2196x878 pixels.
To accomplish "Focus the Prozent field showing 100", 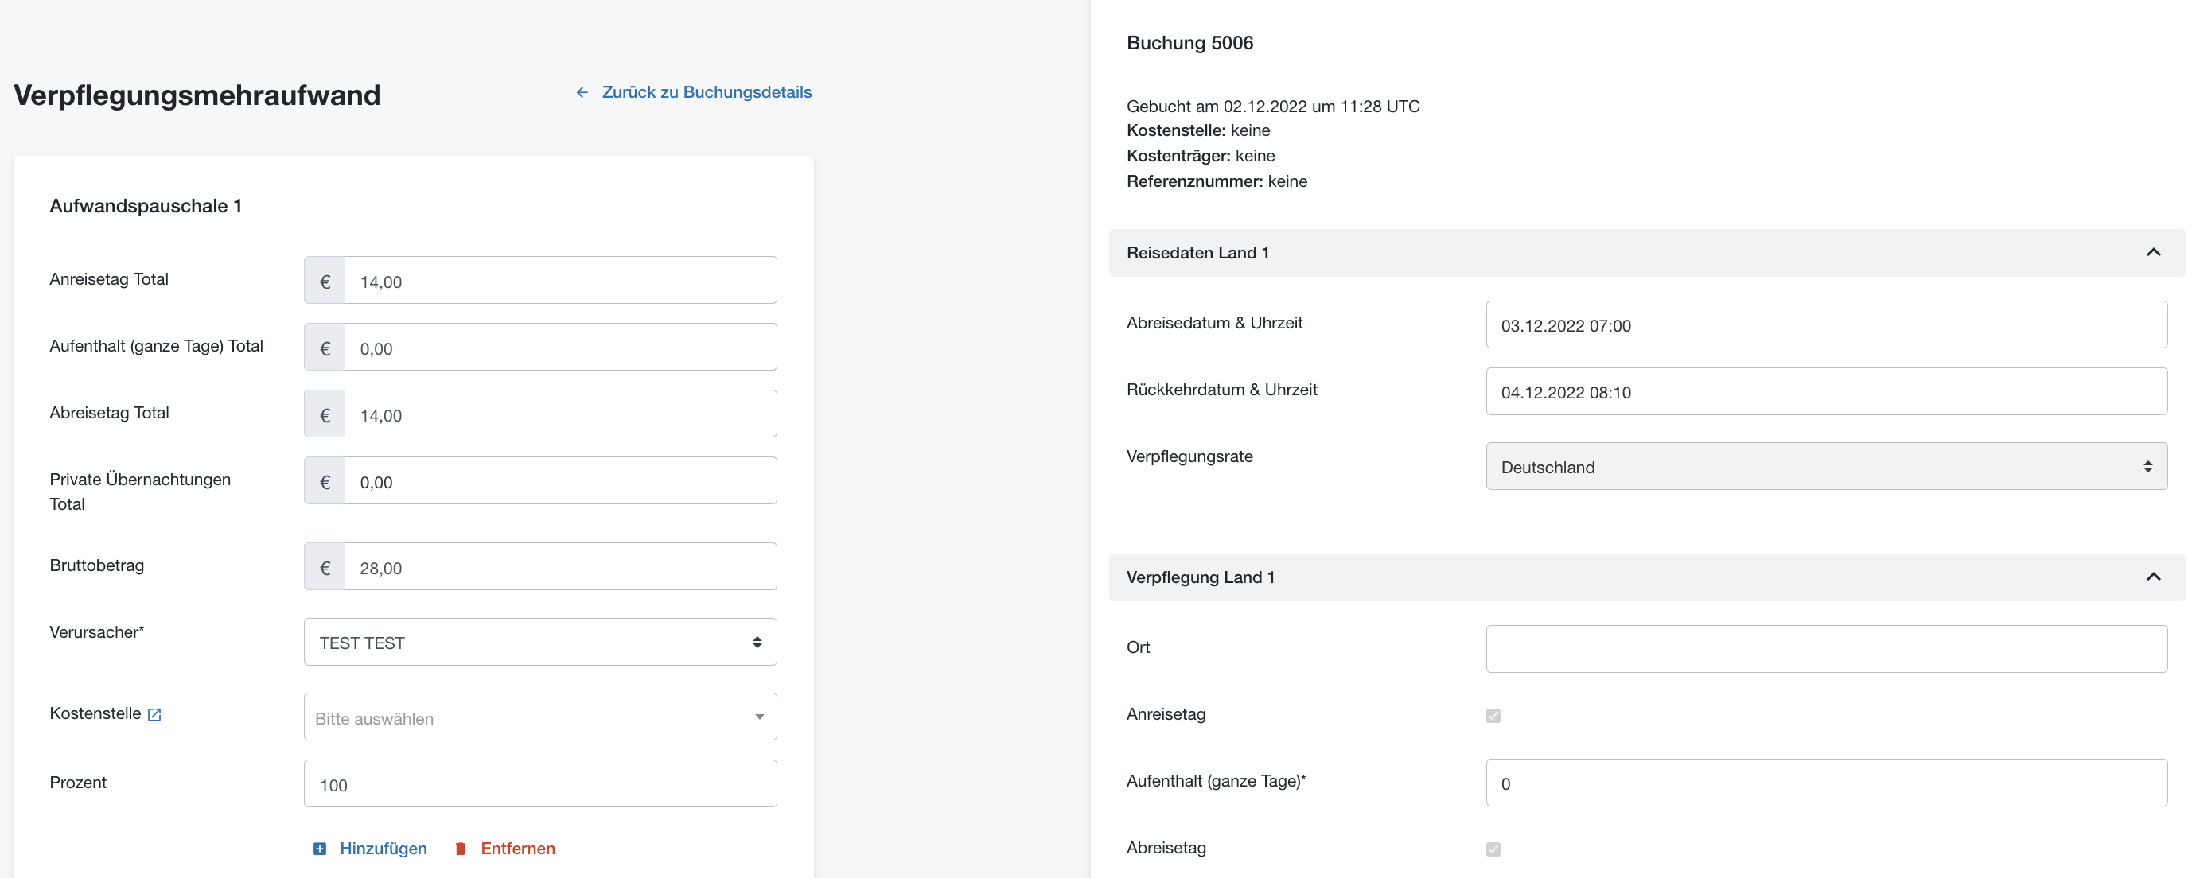I will tap(540, 783).
